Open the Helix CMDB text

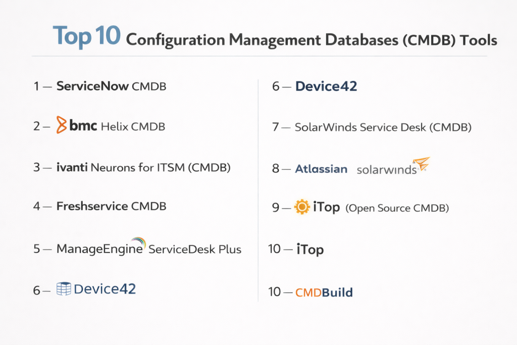point(133,126)
